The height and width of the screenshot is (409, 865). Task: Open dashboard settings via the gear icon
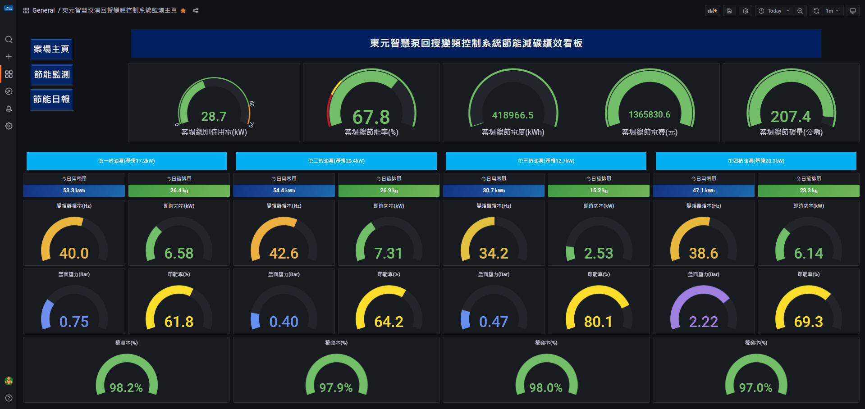coord(746,10)
